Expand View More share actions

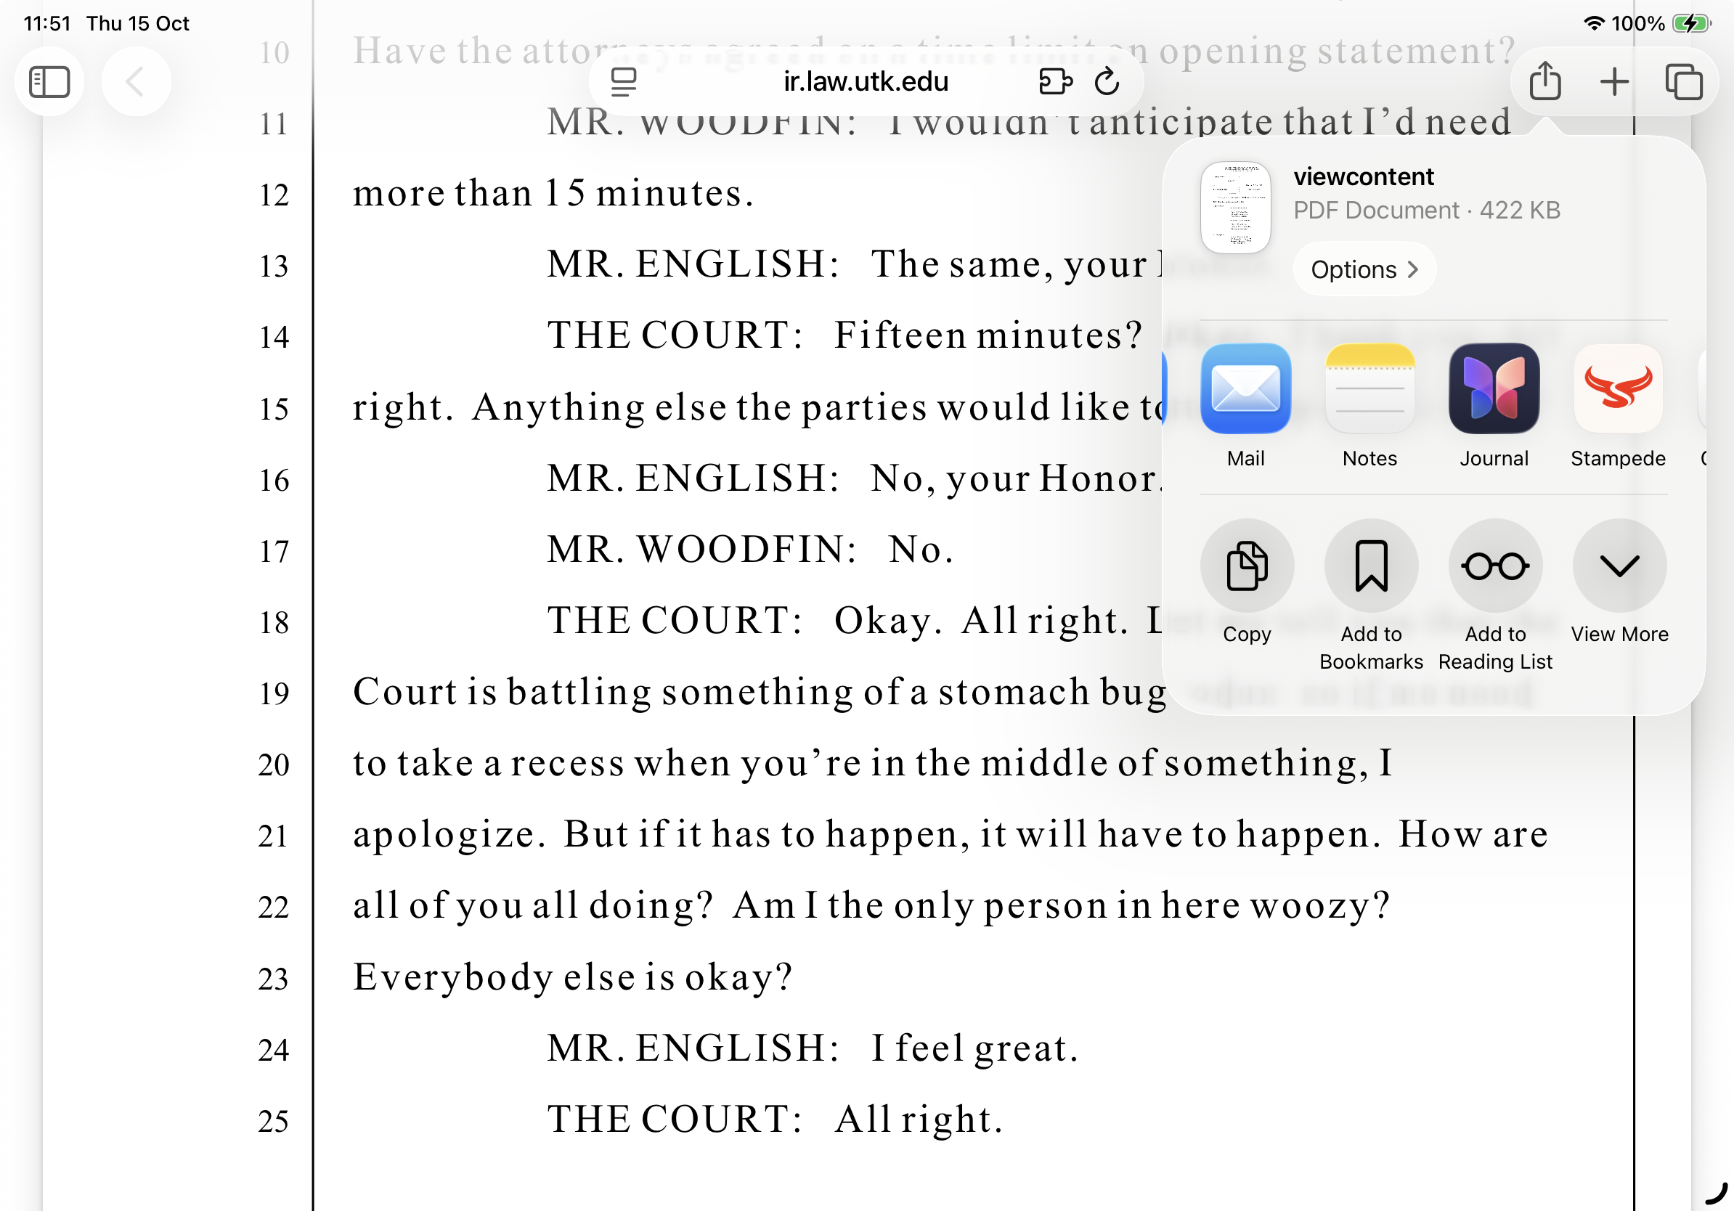coord(1619,581)
